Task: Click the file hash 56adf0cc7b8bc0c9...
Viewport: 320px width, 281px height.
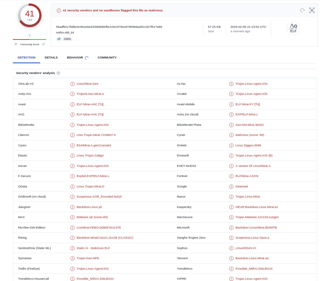Action: [x=109, y=27]
